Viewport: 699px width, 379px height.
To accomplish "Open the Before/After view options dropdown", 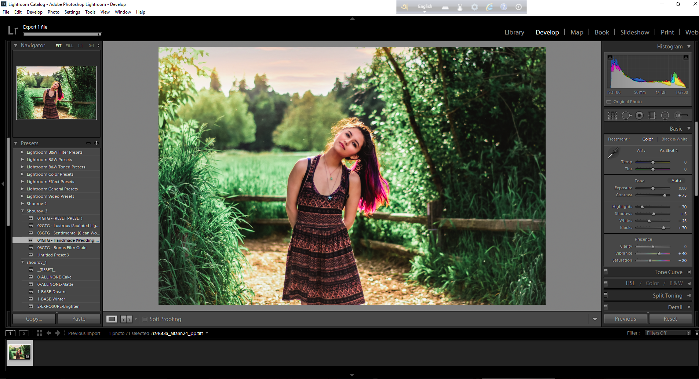I will [136, 319].
